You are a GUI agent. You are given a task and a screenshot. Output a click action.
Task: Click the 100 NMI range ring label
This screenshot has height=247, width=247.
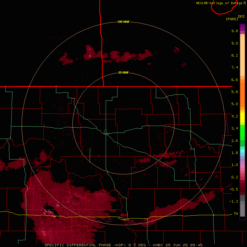click(123, 22)
